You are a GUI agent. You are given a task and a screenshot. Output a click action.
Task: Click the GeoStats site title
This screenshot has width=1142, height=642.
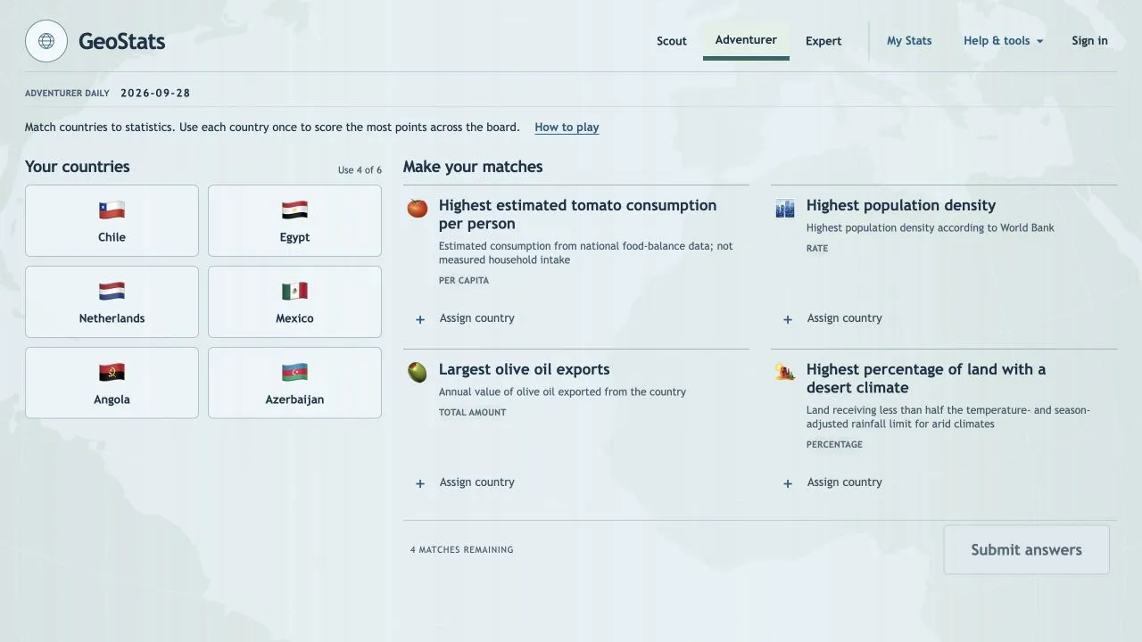pyautogui.click(x=121, y=41)
